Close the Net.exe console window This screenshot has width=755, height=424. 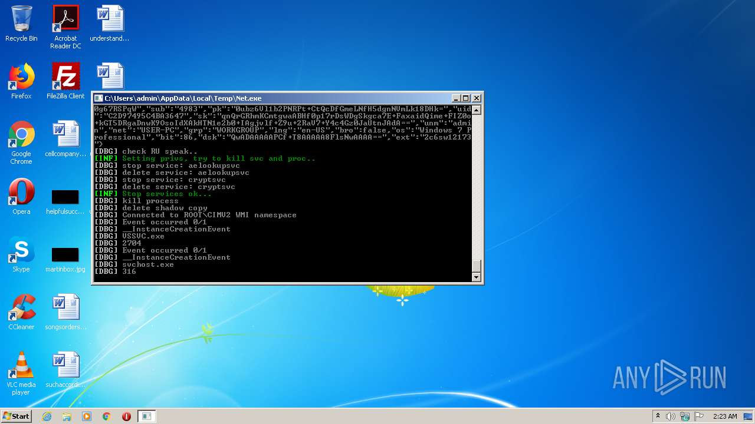click(x=477, y=98)
